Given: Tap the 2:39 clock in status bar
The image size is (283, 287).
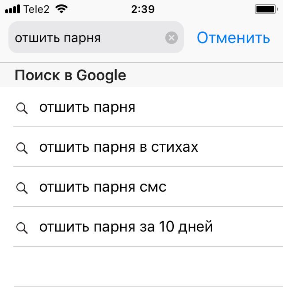Looking at the screenshot, I should point(143,9).
